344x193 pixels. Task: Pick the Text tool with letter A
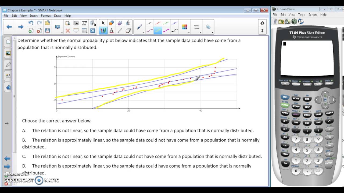pyautogui.click(x=112, y=31)
